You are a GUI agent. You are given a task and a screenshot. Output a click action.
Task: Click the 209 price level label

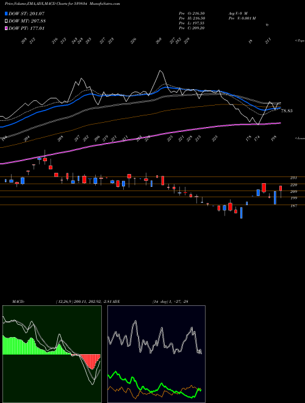tap(293, 192)
